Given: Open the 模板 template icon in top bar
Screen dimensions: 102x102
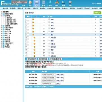Looking at the screenshot, I should pos(43,2).
